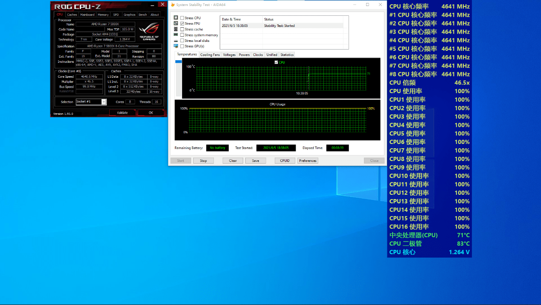This screenshot has width=541, height=305.
Task: Click the disk drive icon beside Stress local disks
Action: pyautogui.click(x=176, y=41)
